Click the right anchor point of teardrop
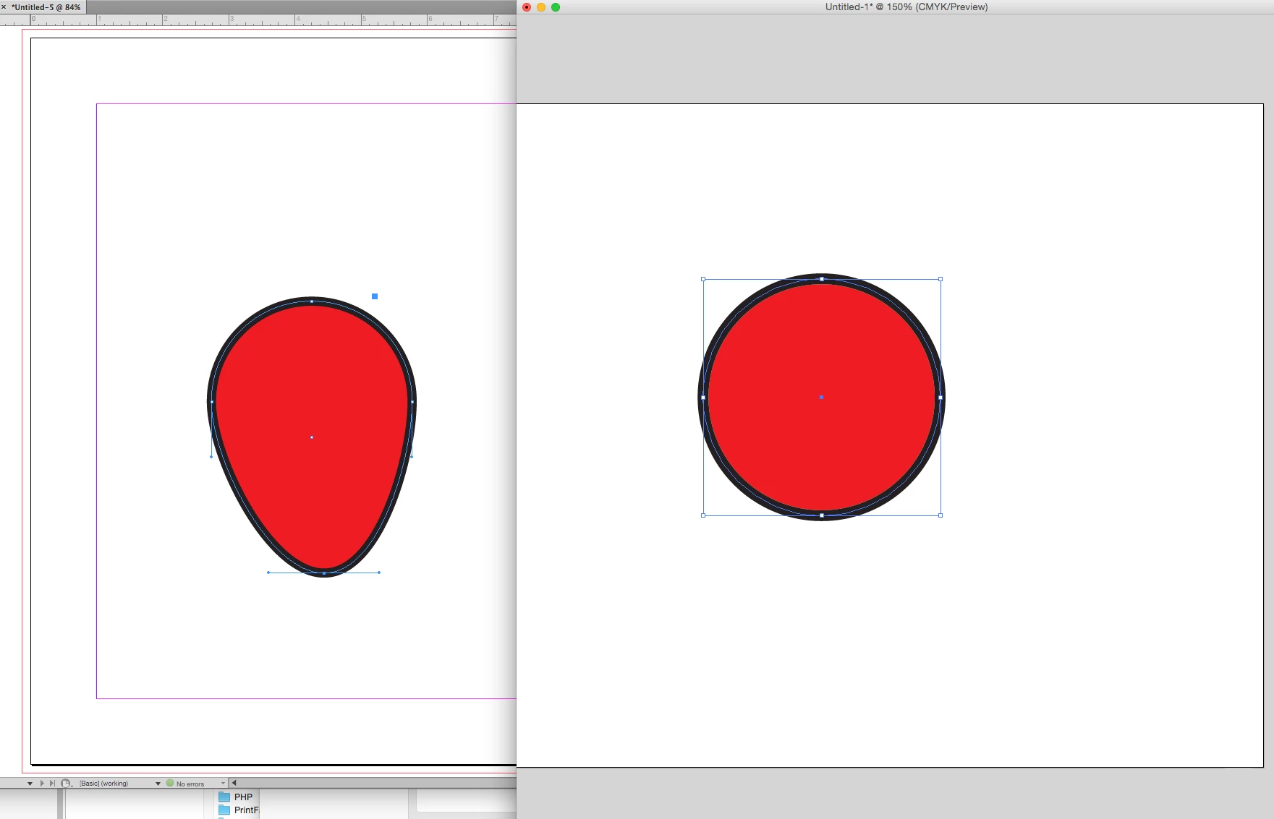 [412, 402]
